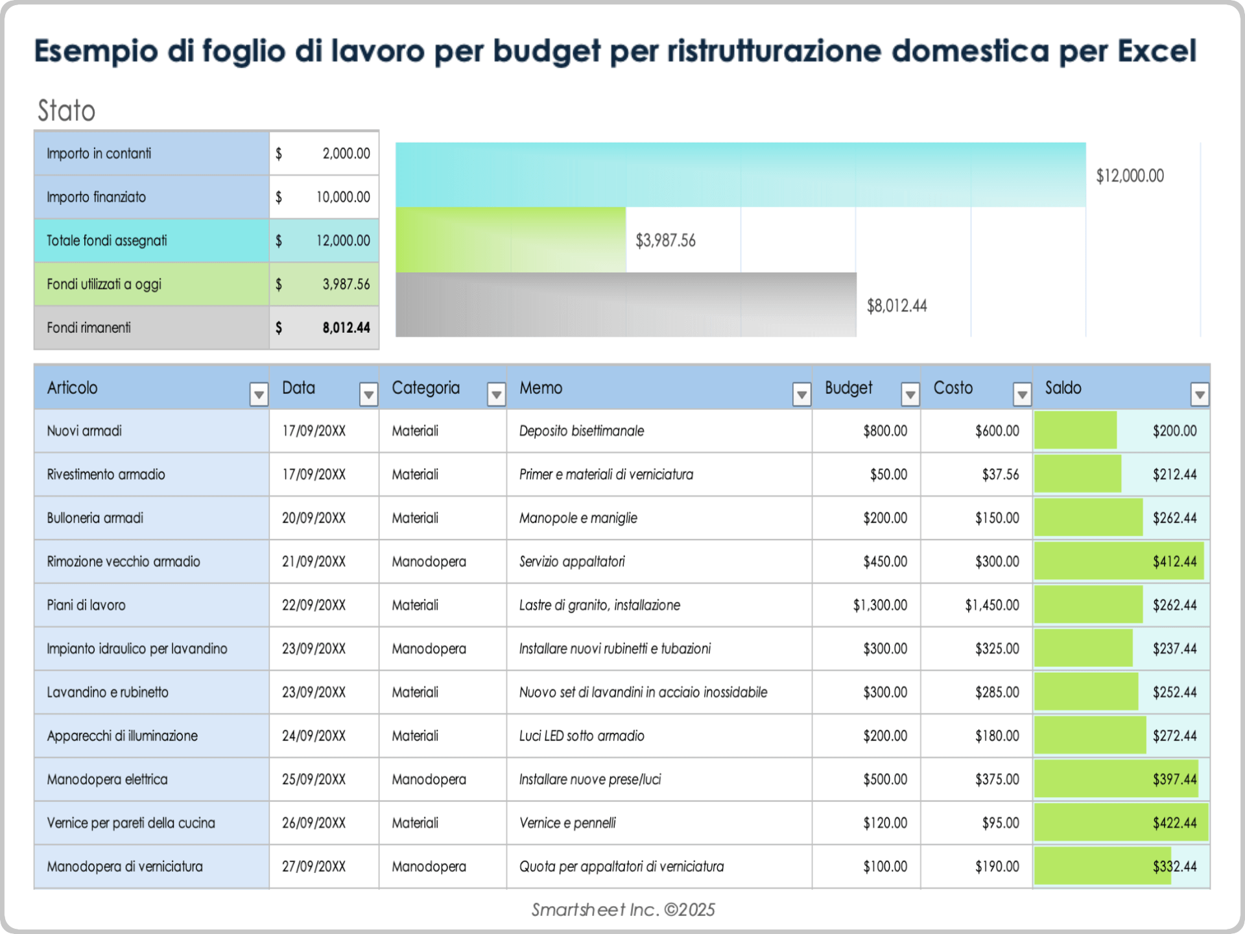Click the green $3,987.56 chart bar
Viewport: 1245px width, 934px height.
click(x=510, y=240)
